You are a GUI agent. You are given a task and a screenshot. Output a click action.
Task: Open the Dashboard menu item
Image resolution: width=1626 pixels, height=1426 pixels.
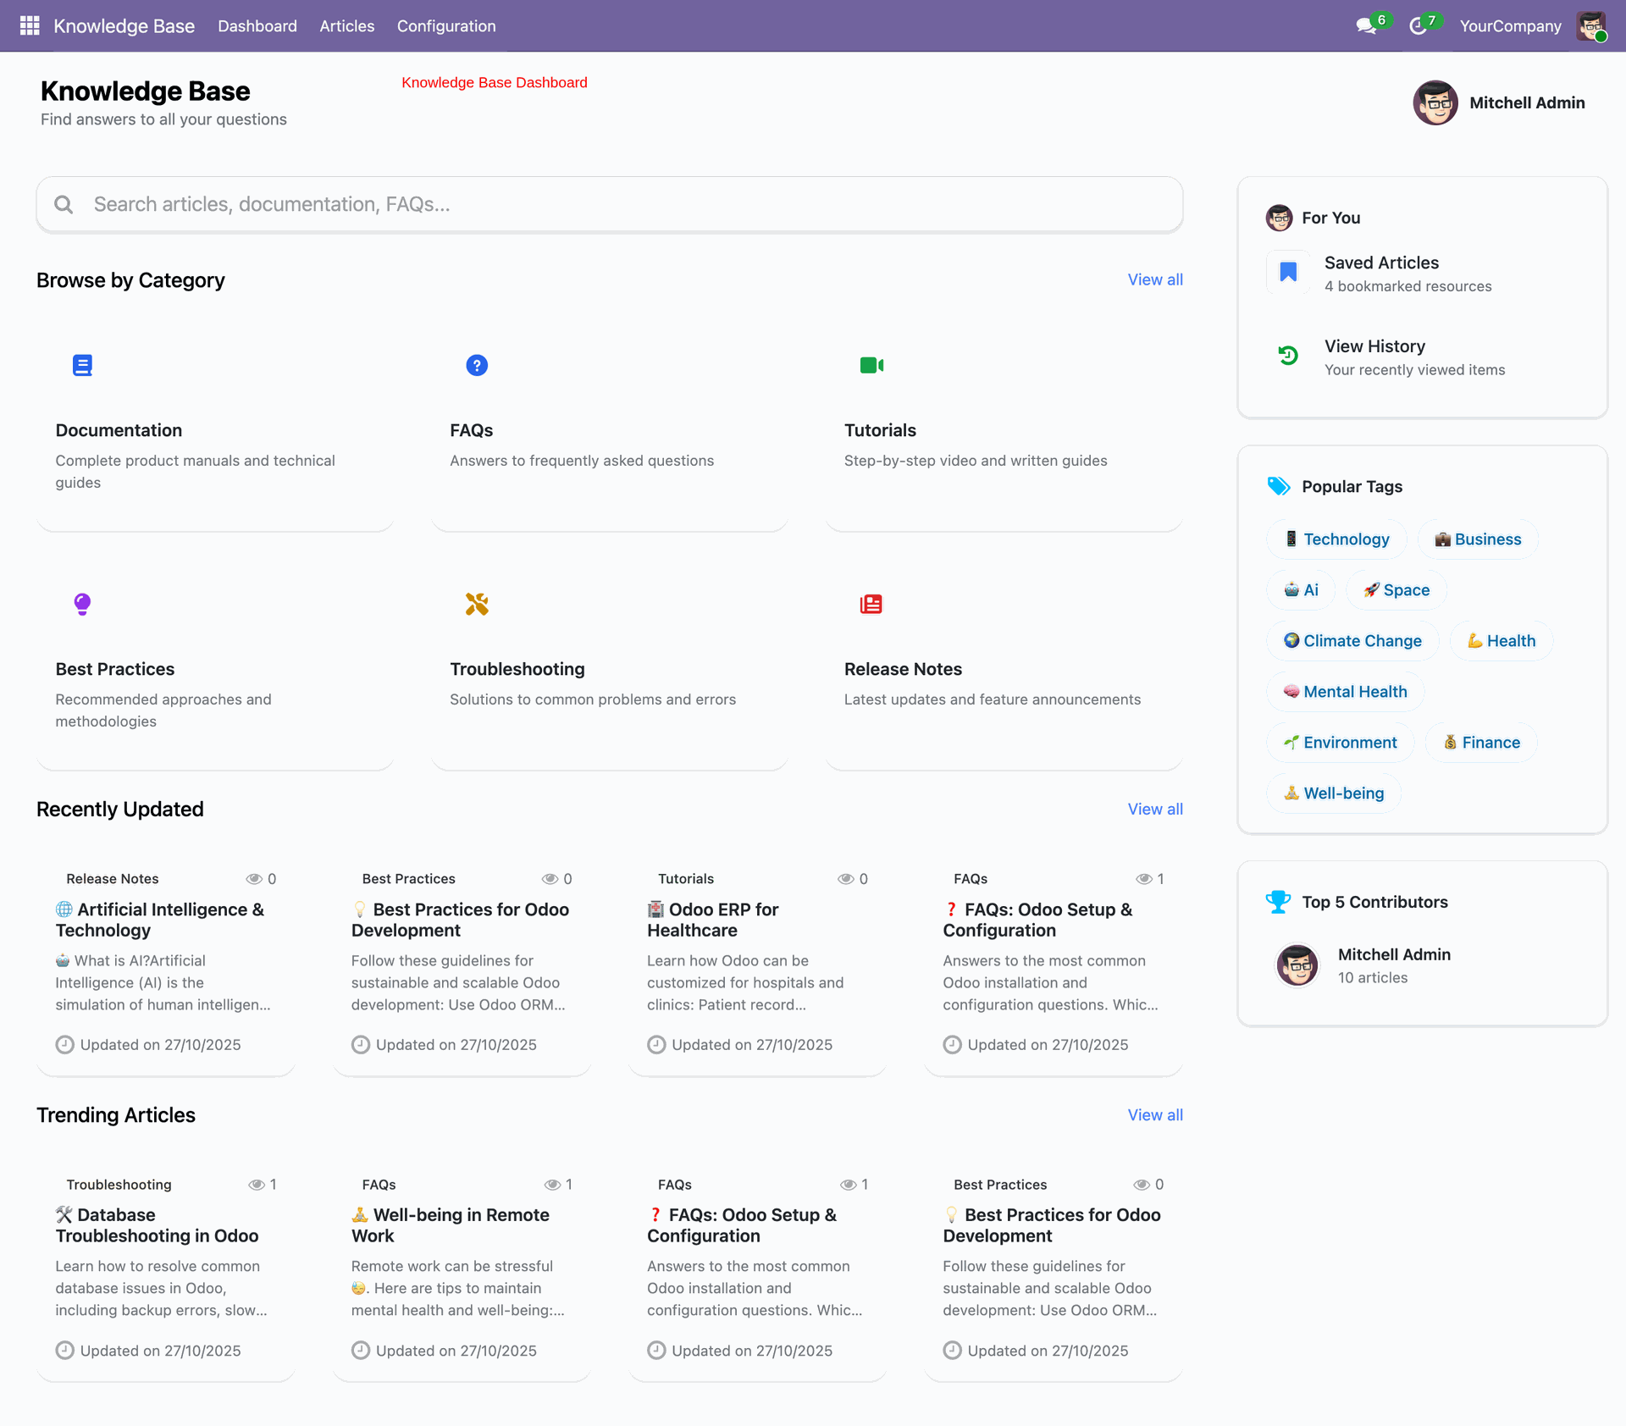point(257,26)
